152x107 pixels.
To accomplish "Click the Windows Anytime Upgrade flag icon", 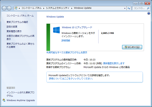I will (x=4, y=100).
